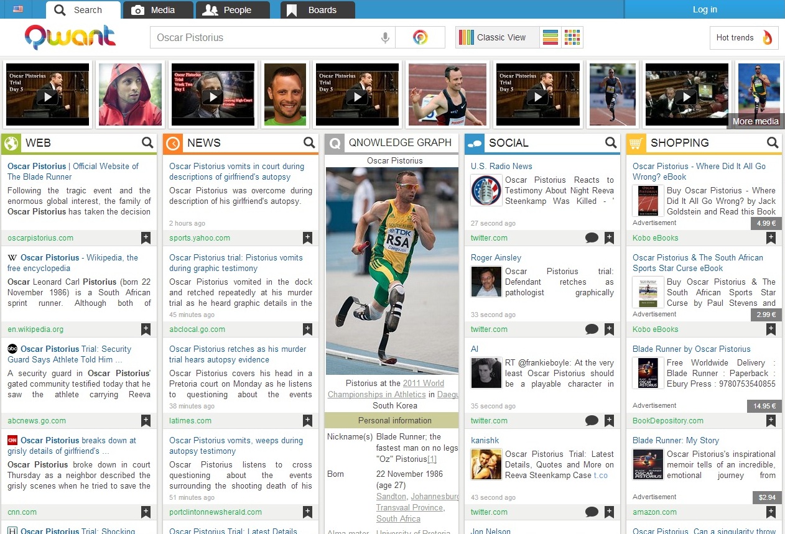Click the Qwant logo

coord(70,37)
